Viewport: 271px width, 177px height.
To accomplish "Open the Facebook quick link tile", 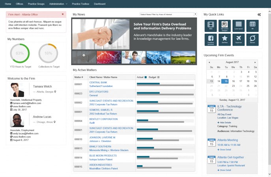I will point(211,40).
